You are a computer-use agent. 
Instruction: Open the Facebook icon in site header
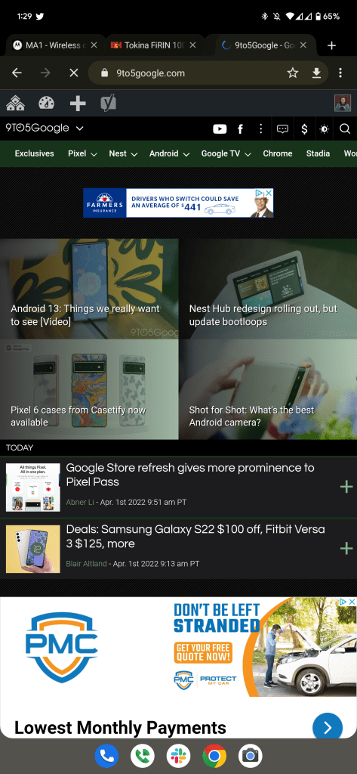click(241, 129)
